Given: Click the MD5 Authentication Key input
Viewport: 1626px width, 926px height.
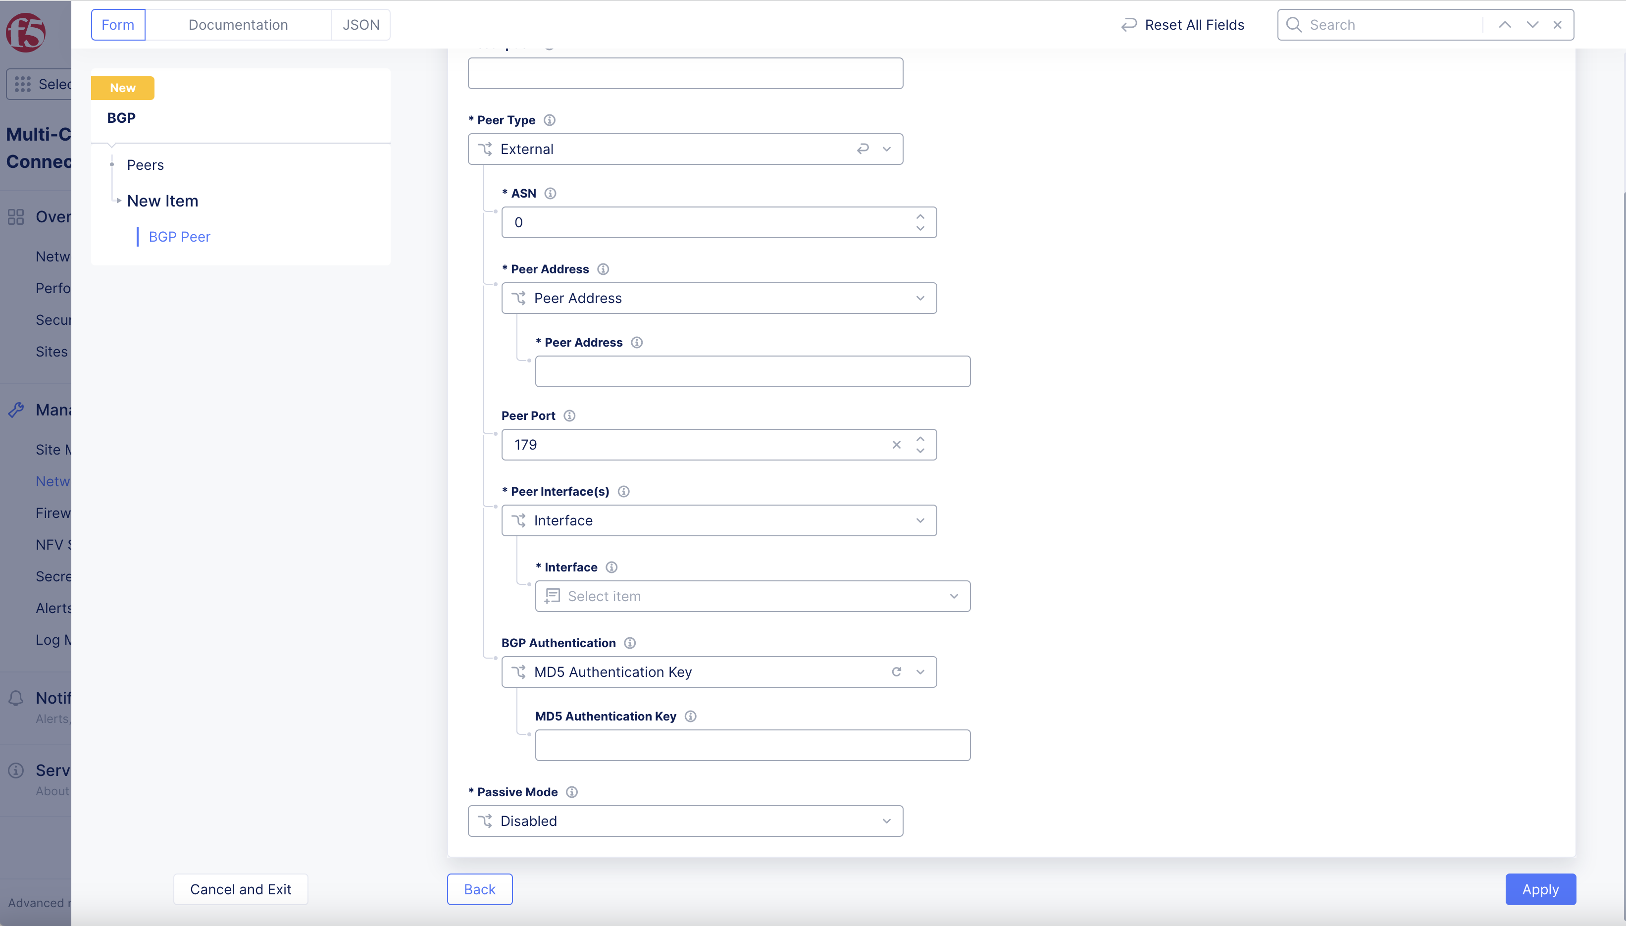Looking at the screenshot, I should (x=752, y=745).
